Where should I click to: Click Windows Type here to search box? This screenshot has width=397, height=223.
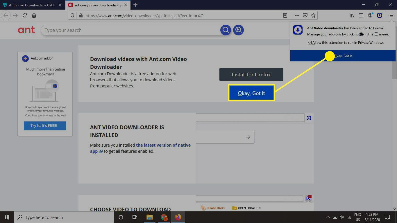tap(64, 217)
